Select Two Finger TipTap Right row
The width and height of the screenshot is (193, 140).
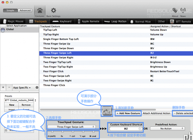coord(116,67)
